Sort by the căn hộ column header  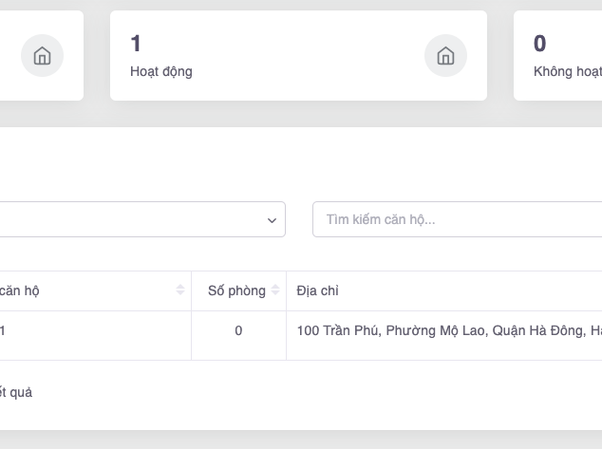tap(19, 290)
